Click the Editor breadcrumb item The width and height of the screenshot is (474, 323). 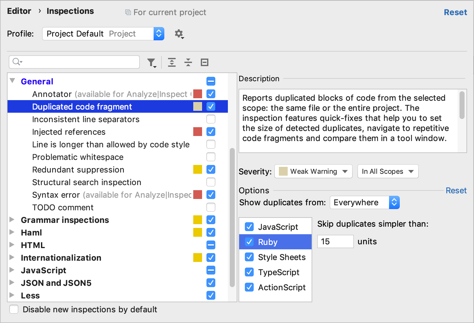click(x=19, y=11)
